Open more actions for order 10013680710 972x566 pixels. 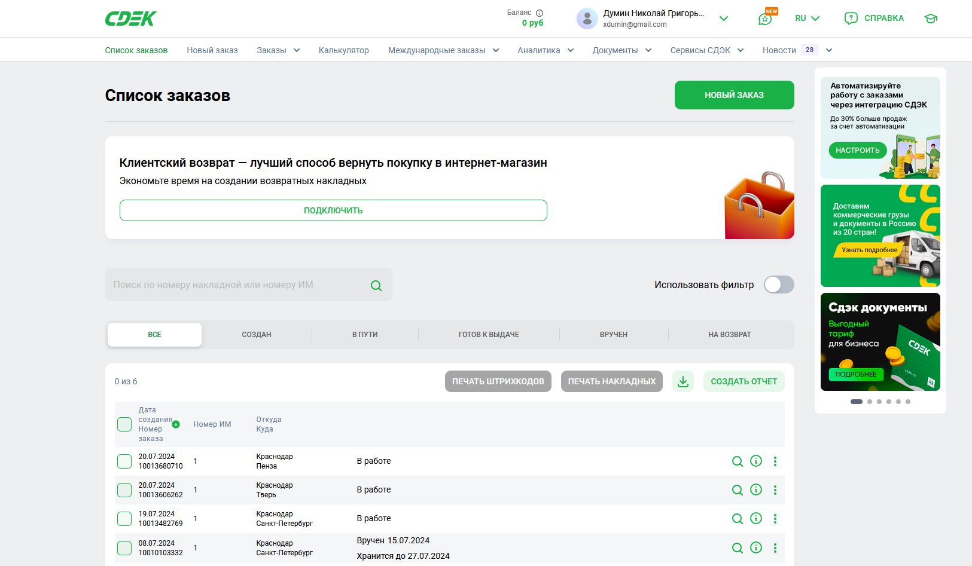pos(775,461)
